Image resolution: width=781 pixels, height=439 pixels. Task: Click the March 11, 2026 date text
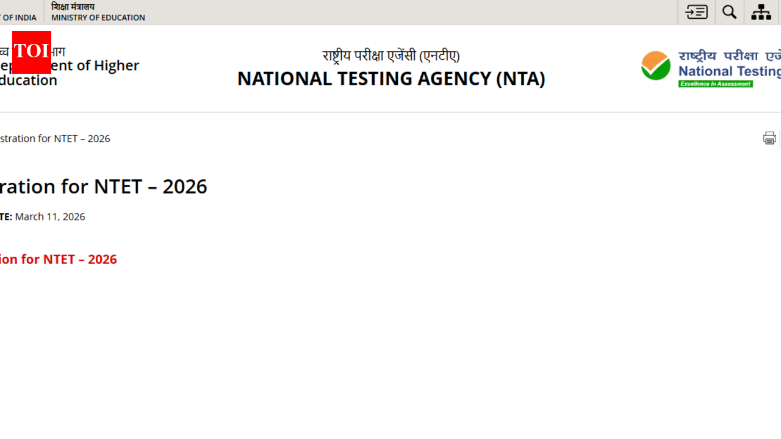[49, 216]
